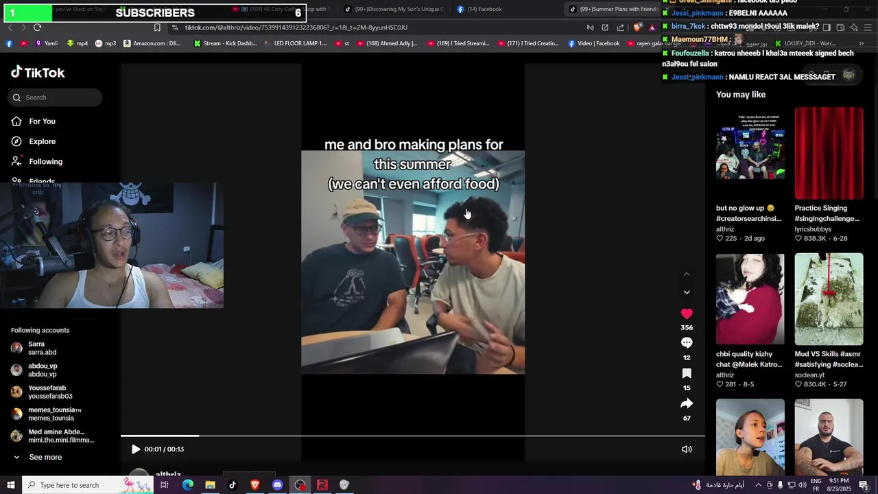
Task: Bookmark the video with favorites icon
Action: 687,373
